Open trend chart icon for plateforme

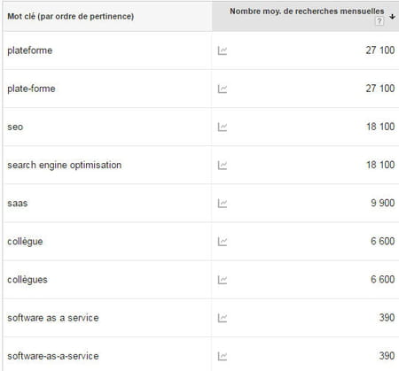(x=223, y=50)
